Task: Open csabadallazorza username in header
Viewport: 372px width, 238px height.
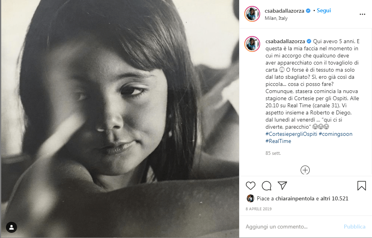Action: (284, 11)
